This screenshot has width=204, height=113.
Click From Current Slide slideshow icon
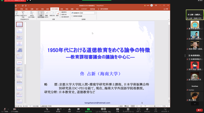[x=23, y=15]
